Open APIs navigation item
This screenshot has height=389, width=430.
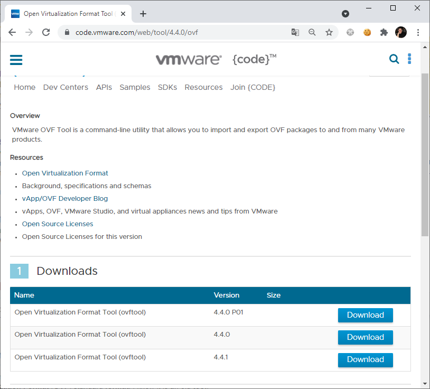[104, 87]
